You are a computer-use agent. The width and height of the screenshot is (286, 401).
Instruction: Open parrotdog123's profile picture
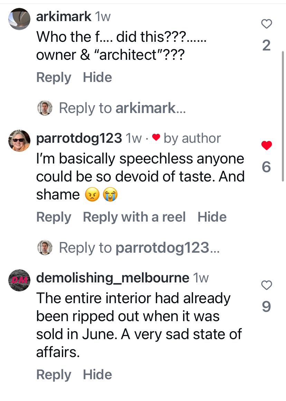coord(19,141)
